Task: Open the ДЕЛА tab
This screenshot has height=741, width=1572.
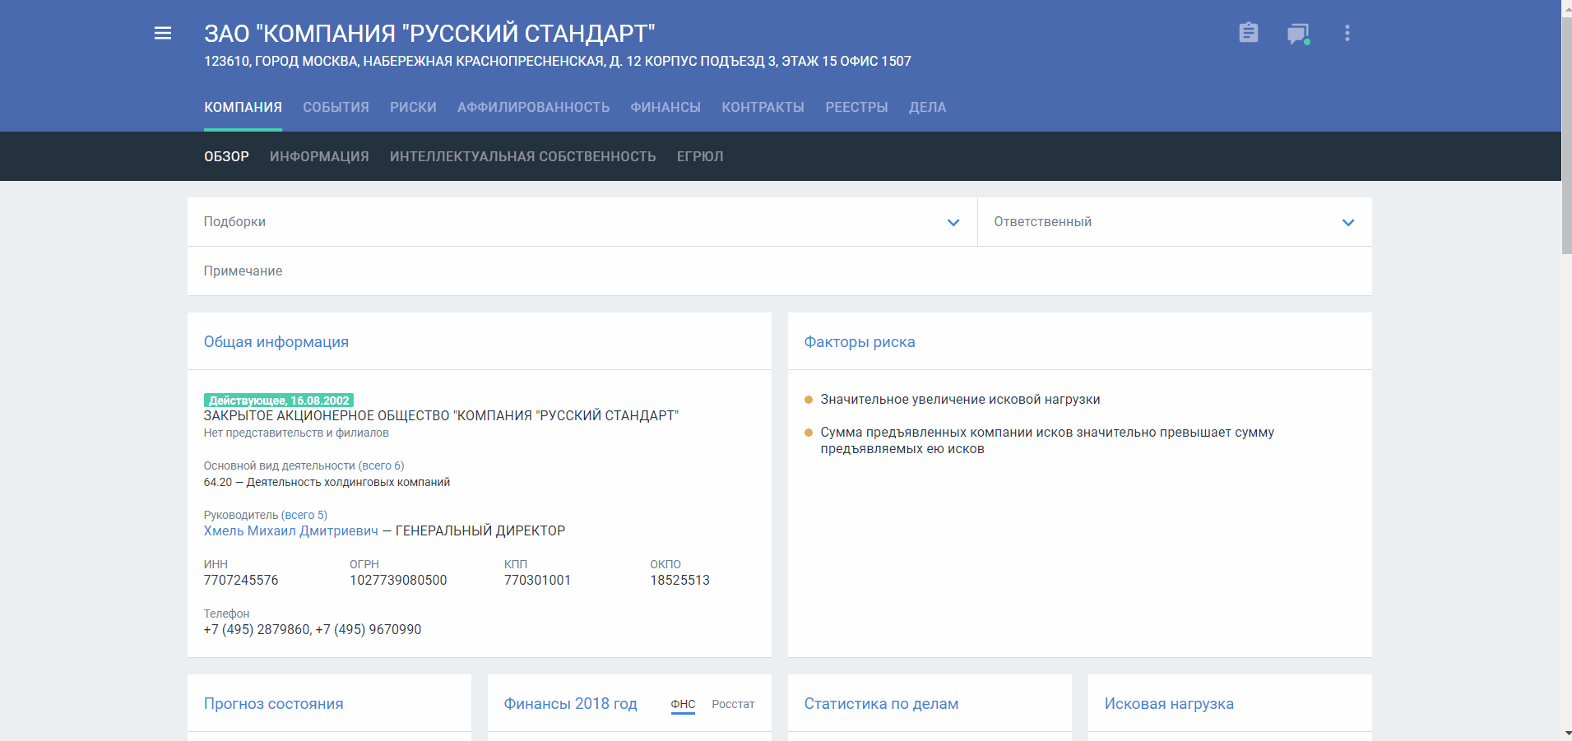Action: 927,108
